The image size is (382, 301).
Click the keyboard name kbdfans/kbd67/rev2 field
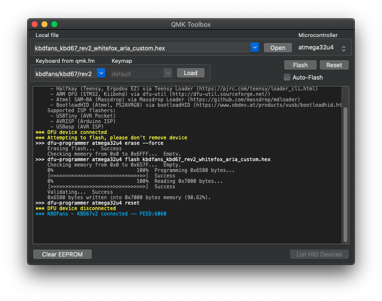point(66,73)
